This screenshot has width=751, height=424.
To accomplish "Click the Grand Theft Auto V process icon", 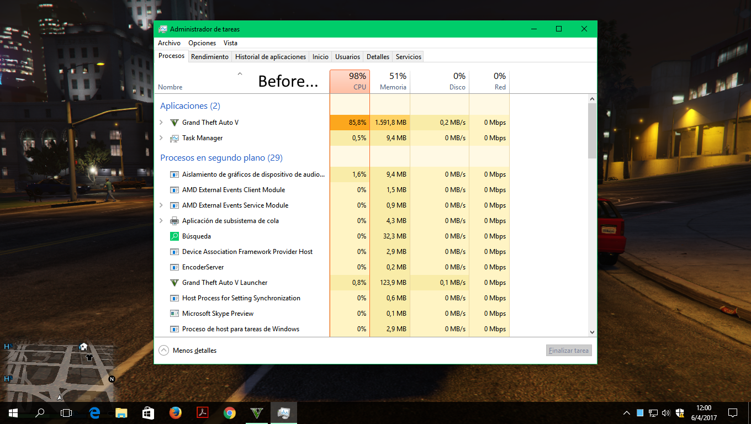I will pos(174,123).
